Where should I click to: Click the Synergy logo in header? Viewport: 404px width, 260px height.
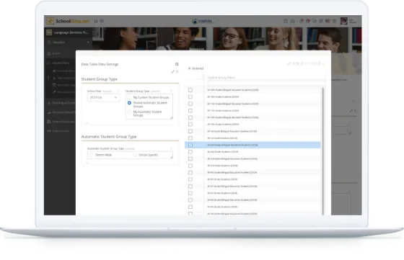pyautogui.click(x=203, y=21)
